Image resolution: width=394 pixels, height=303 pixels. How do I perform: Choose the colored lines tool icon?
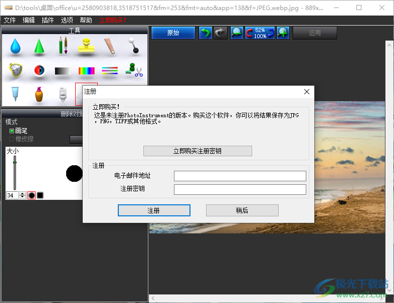pyautogui.click(x=110, y=71)
